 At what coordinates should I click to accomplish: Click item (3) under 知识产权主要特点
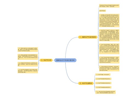pyautogui.click(x=103, y=83)
